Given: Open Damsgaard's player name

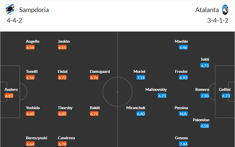Looking at the screenshot, I should point(100,72).
